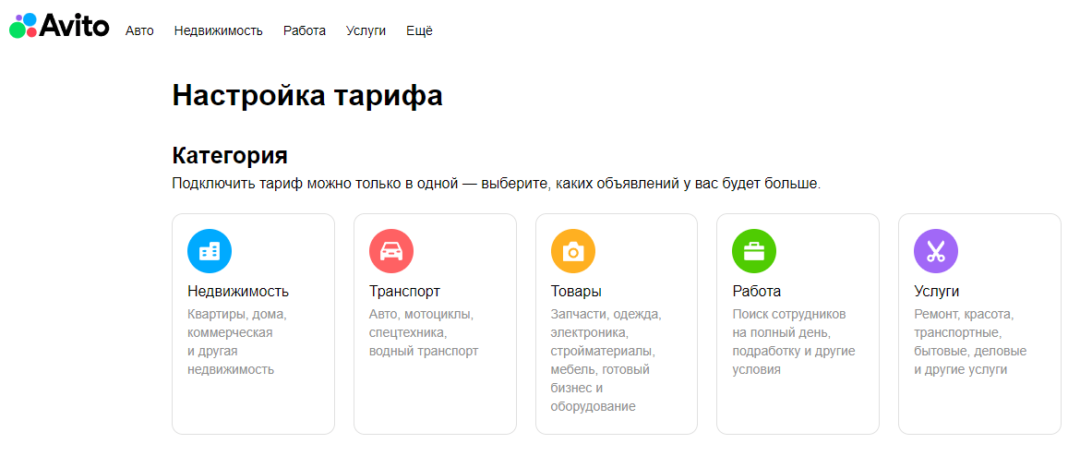Viewport: 1080px width, 456px height.
Task: Click the orange camera icon for Товары
Action: (x=573, y=251)
